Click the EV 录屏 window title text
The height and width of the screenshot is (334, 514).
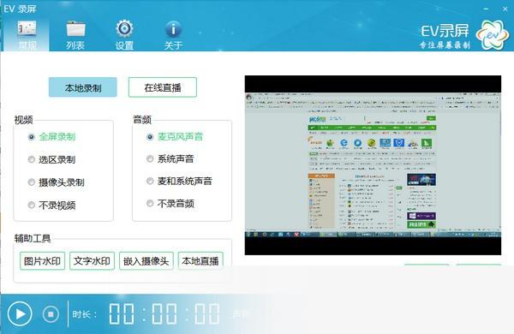click(x=20, y=9)
